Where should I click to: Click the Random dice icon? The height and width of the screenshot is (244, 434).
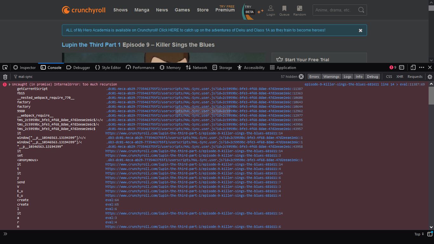(x=299, y=10)
